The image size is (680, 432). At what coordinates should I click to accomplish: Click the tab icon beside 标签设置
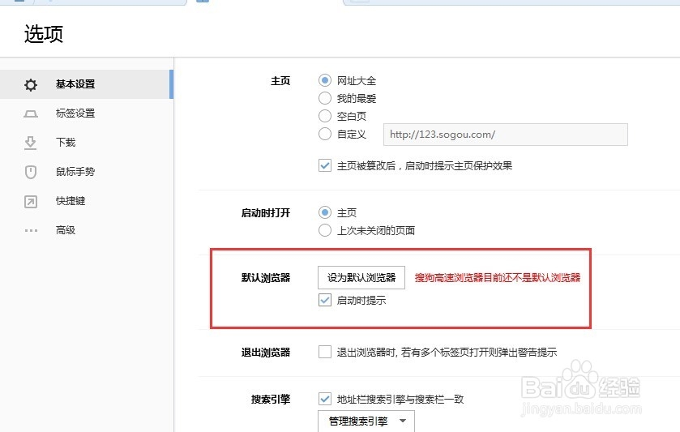pos(31,114)
